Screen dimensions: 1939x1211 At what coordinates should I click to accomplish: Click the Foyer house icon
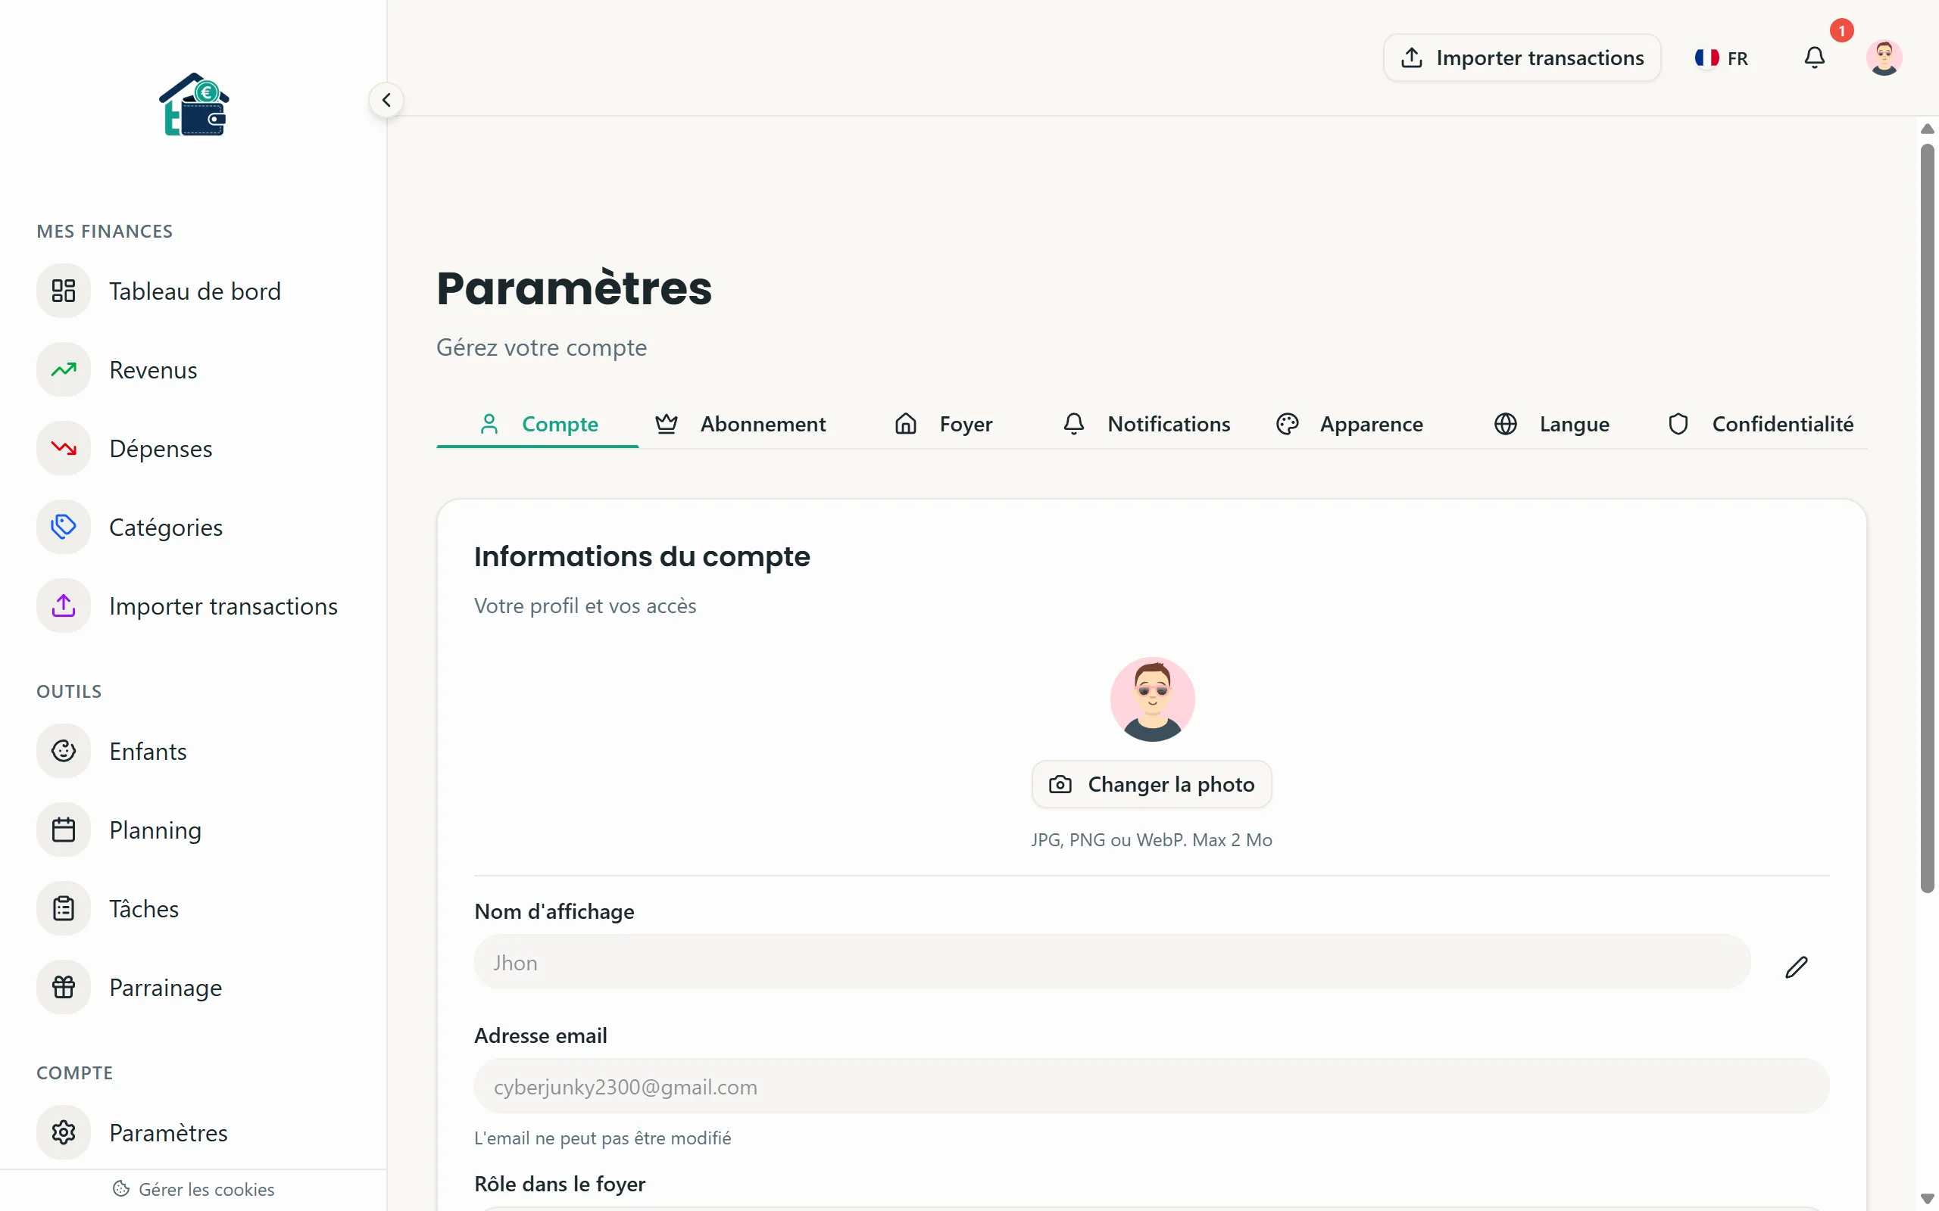(905, 424)
